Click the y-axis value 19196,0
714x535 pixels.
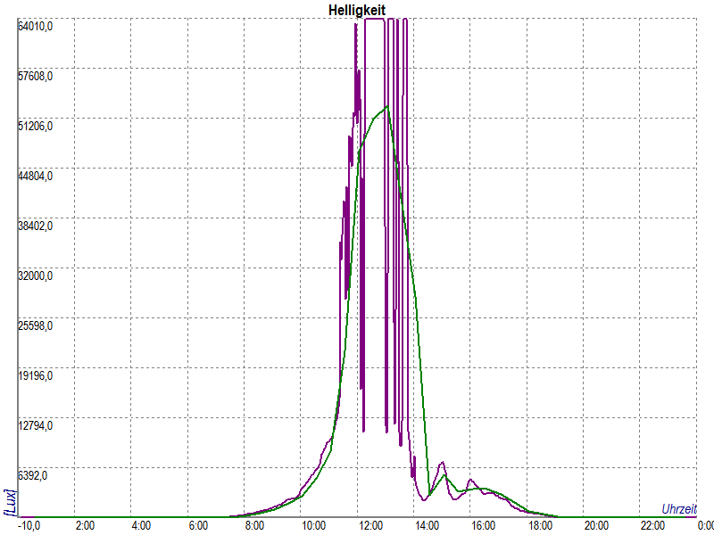pyautogui.click(x=35, y=375)
